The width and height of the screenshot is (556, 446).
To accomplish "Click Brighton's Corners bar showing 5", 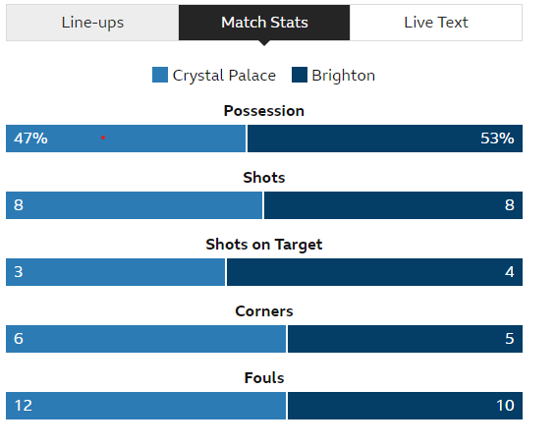I will pyautogui.click(x=405, y=339).
